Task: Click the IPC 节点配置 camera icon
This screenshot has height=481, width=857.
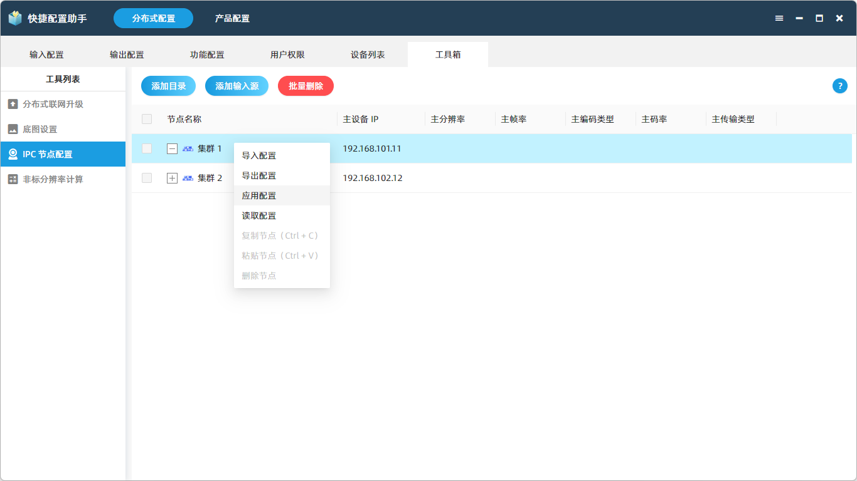Action: (x=13, y=154)
